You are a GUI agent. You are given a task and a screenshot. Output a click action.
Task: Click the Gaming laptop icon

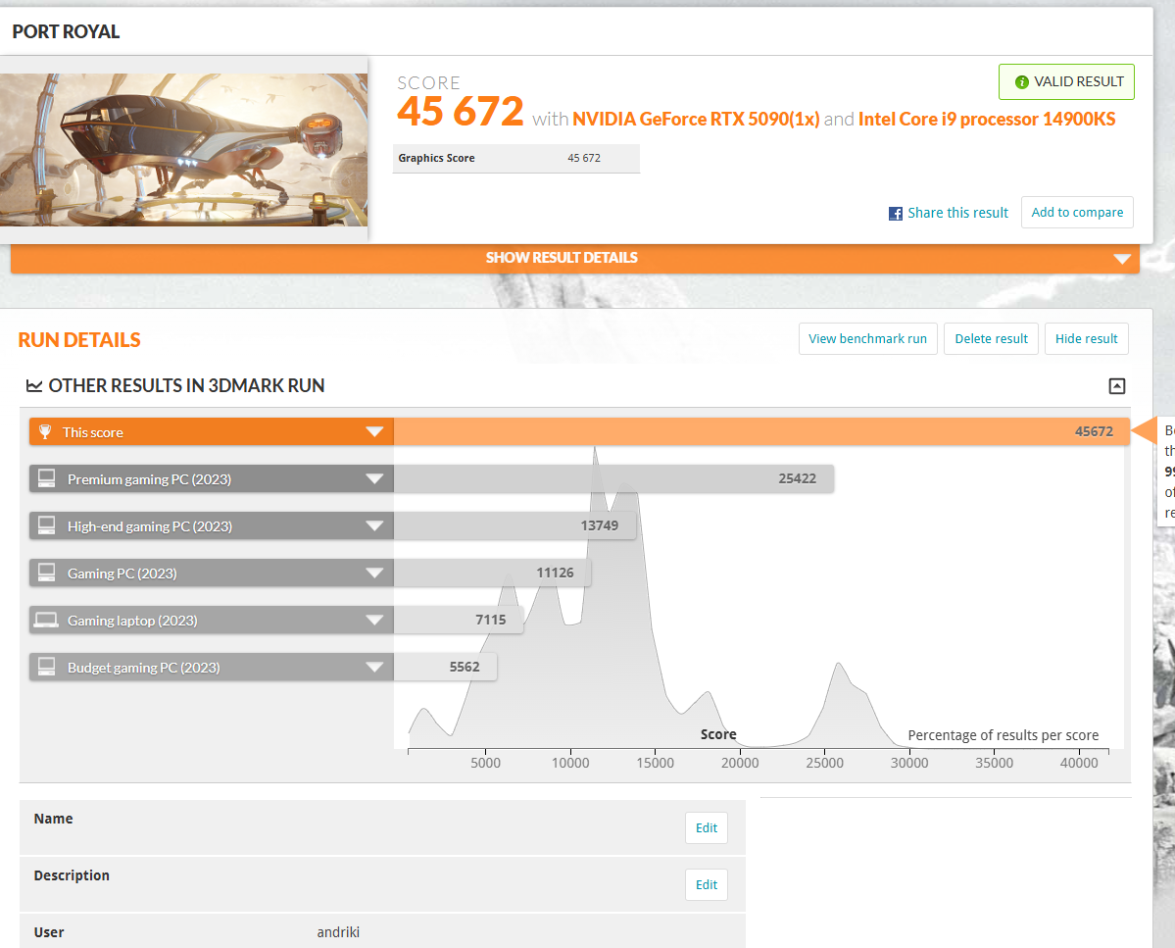point(46,621)
